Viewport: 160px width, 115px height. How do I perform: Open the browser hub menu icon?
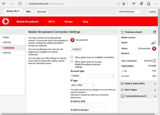(x=134, y=4)
